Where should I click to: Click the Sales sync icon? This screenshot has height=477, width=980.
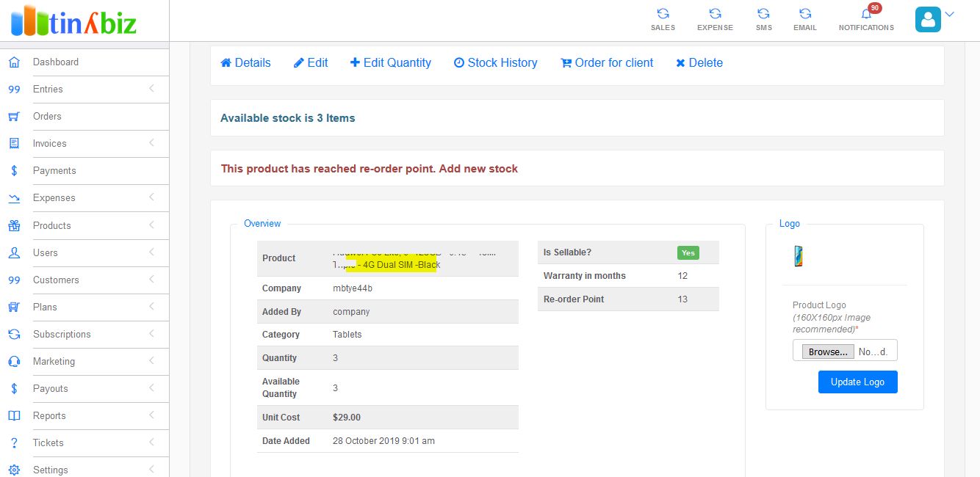tap(663, 13)
